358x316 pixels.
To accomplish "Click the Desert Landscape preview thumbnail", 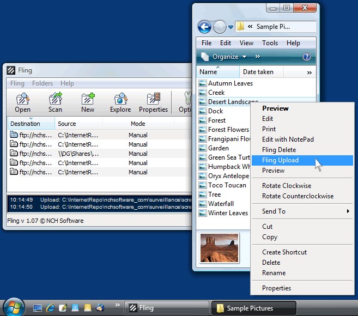I will click(220, 248).
